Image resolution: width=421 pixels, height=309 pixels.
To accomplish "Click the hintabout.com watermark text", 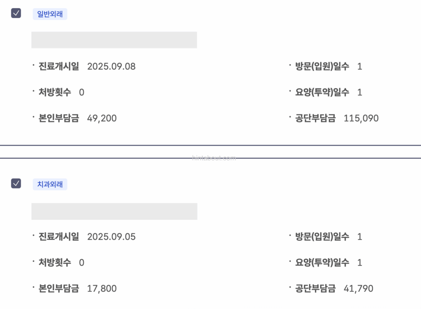I will pos(214,157).
